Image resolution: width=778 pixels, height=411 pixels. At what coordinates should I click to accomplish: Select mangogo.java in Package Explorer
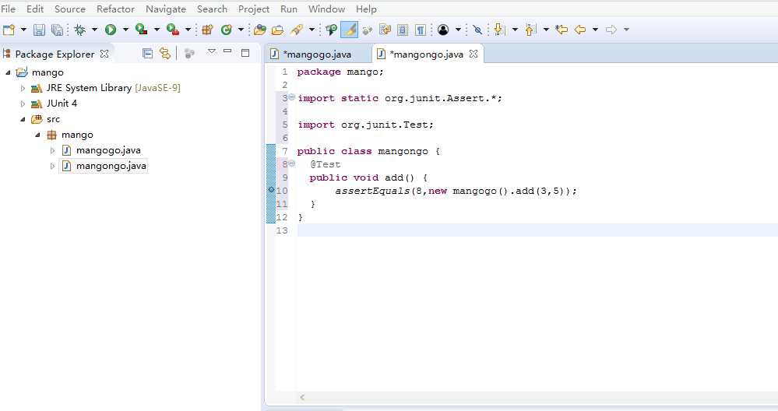(x=108, y=150)
